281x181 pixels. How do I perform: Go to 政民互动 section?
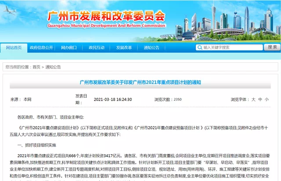pos(97,48)
